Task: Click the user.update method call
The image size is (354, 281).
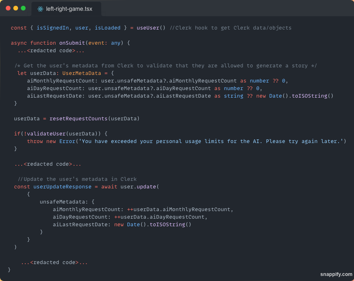Action: pos(139,187)
